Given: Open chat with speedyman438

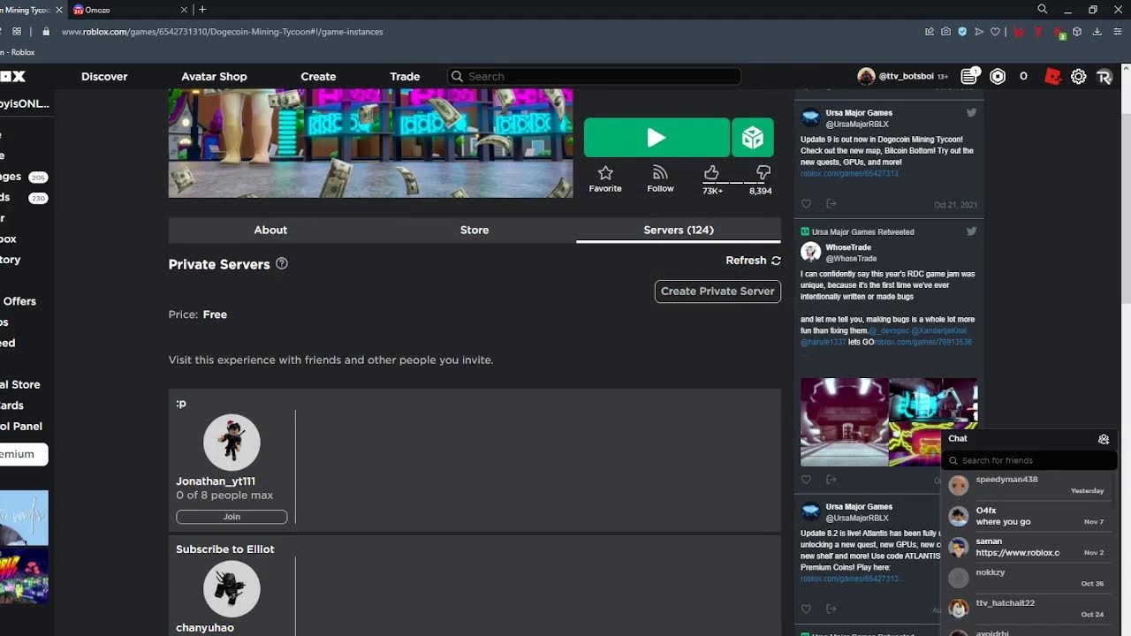Looking at the screenshot, I should coord(1029,485).
